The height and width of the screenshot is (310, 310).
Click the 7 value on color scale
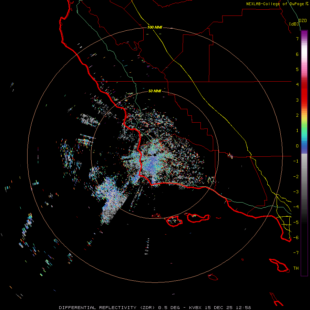pos(297,39)
